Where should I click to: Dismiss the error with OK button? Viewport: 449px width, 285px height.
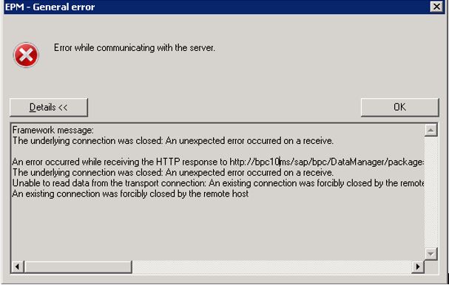399,107
